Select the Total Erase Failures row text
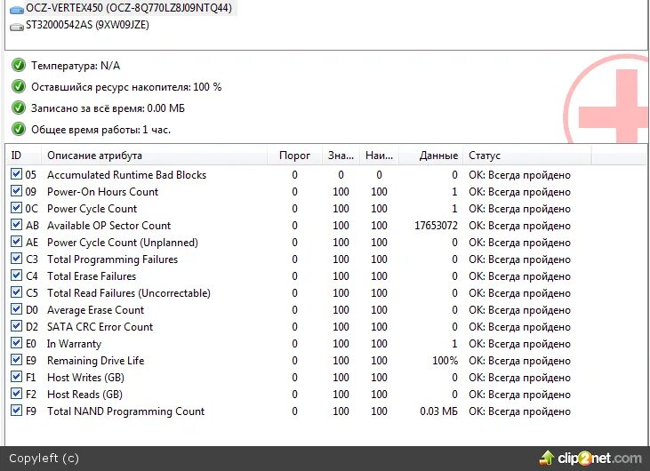Viewport: 650px width, 471px height. pyautogui.click(x=92, y=275)
